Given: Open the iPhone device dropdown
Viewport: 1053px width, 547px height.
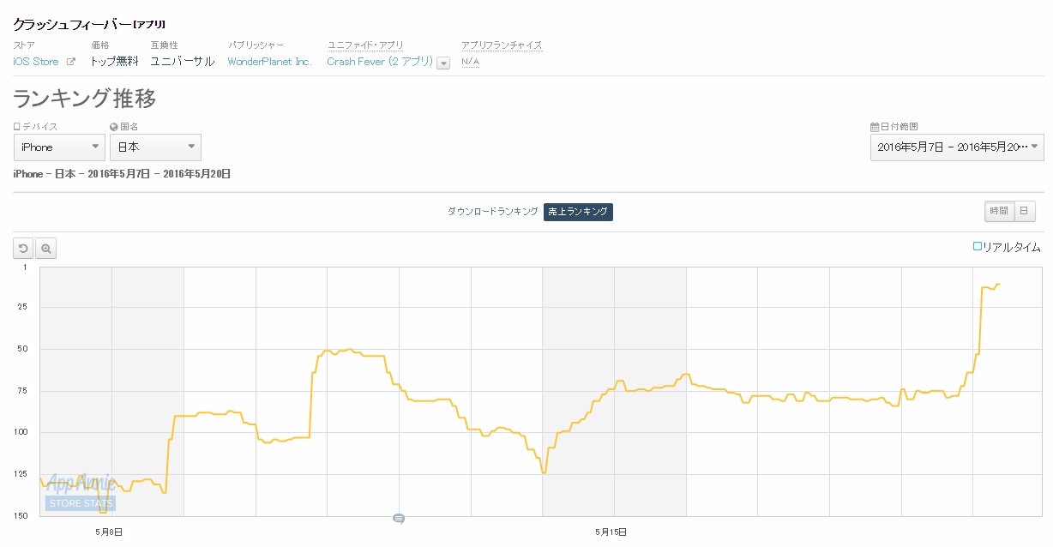Looking at the screenshot, I should (59, 147).
